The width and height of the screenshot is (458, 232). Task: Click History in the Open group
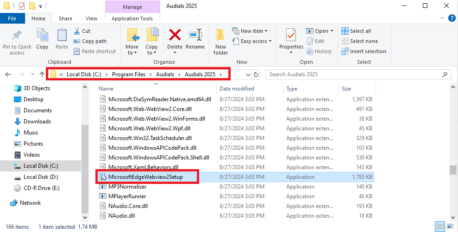[x=319, y=51]
